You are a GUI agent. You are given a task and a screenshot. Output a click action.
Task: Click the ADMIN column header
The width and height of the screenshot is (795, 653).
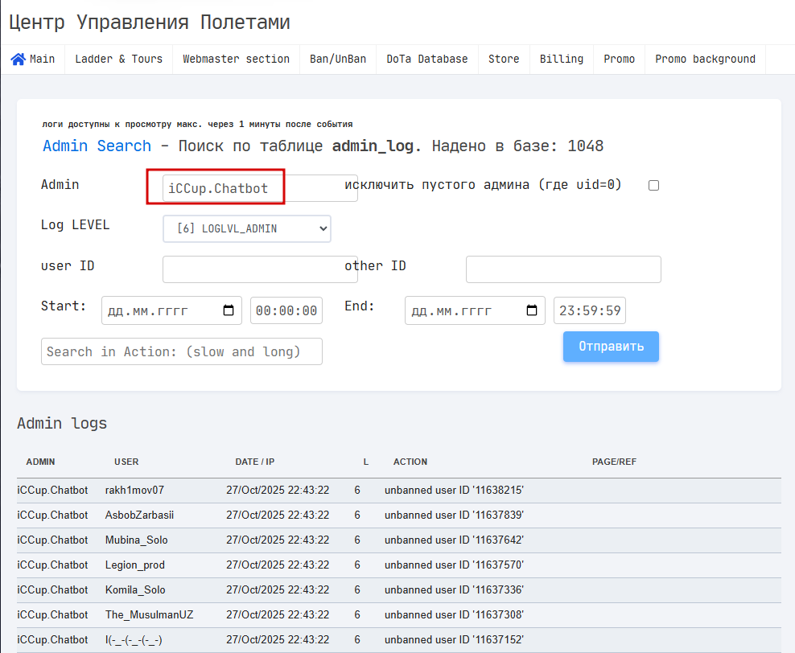(x=40, y=462)
